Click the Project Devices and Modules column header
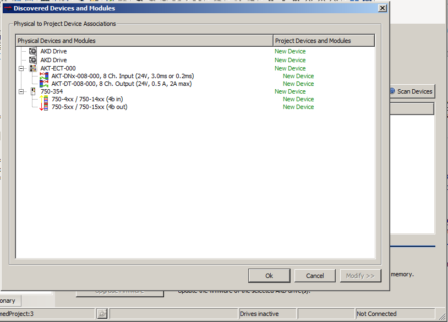448x322 pixels. [x=324, y=41]
